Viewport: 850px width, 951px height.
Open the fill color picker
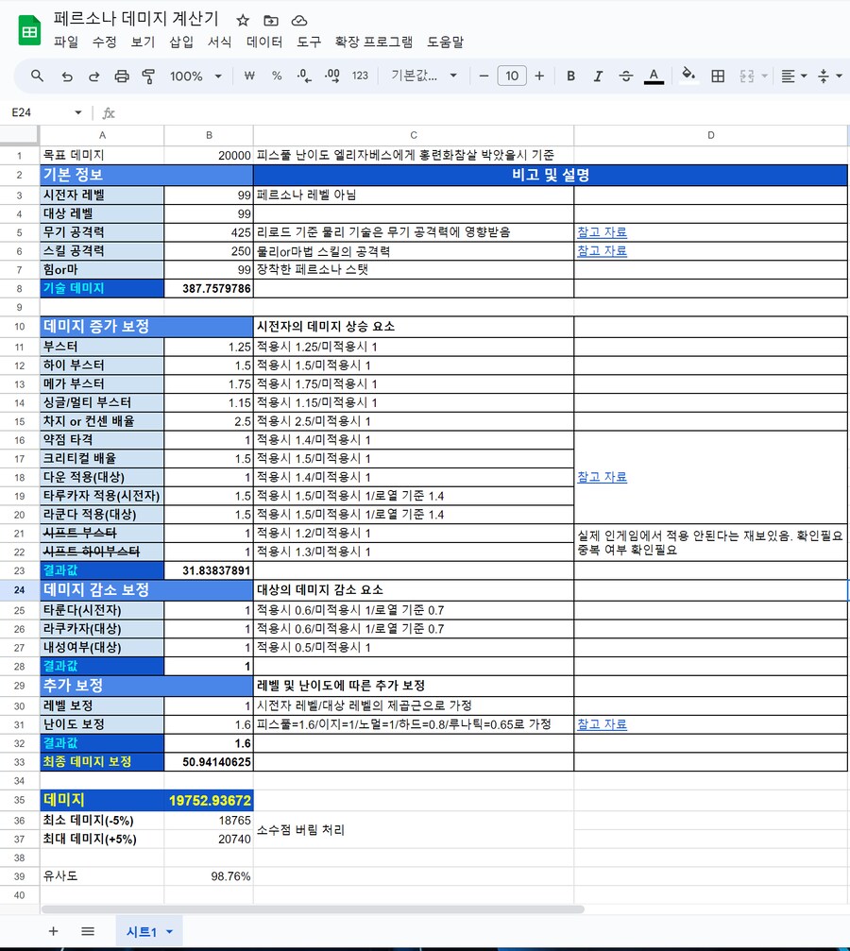[688, 76]
